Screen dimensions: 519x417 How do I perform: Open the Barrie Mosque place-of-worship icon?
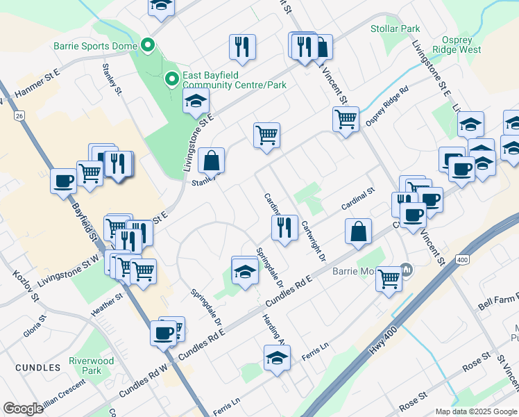[x=406, y=269]
